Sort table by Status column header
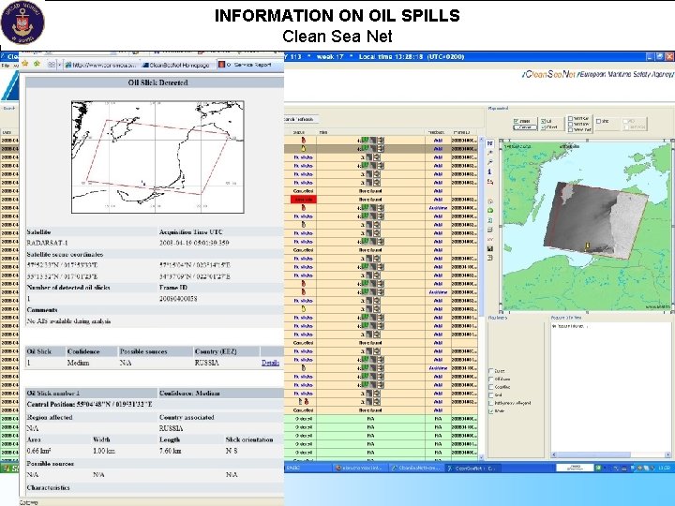Screen dimensions: 675x506 coord(299,132)
